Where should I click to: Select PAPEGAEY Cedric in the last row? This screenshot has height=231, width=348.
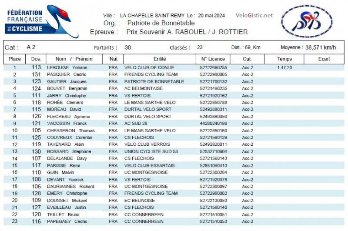click(x=67, y=221)
